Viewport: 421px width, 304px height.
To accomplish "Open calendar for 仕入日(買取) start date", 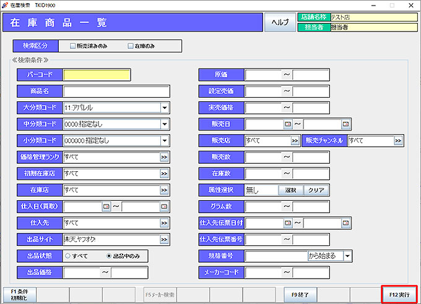I will point(106,206).
